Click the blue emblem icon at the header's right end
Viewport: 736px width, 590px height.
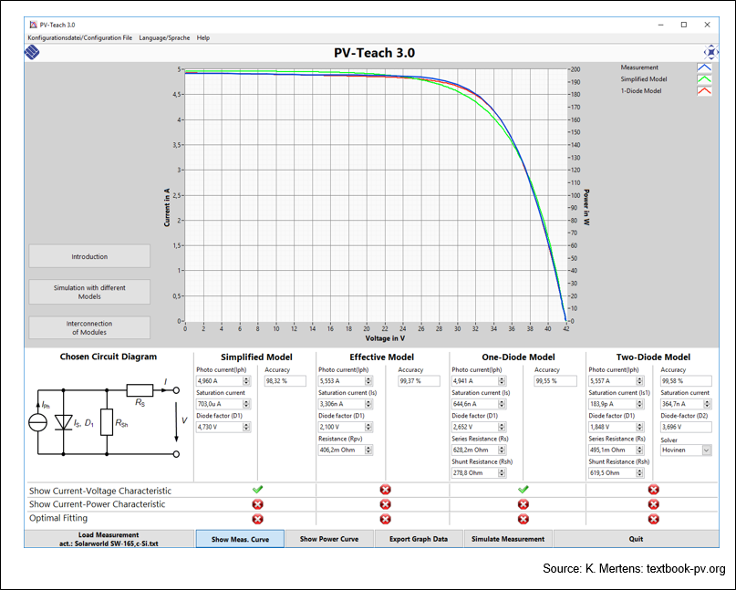[x=710, y=52]
